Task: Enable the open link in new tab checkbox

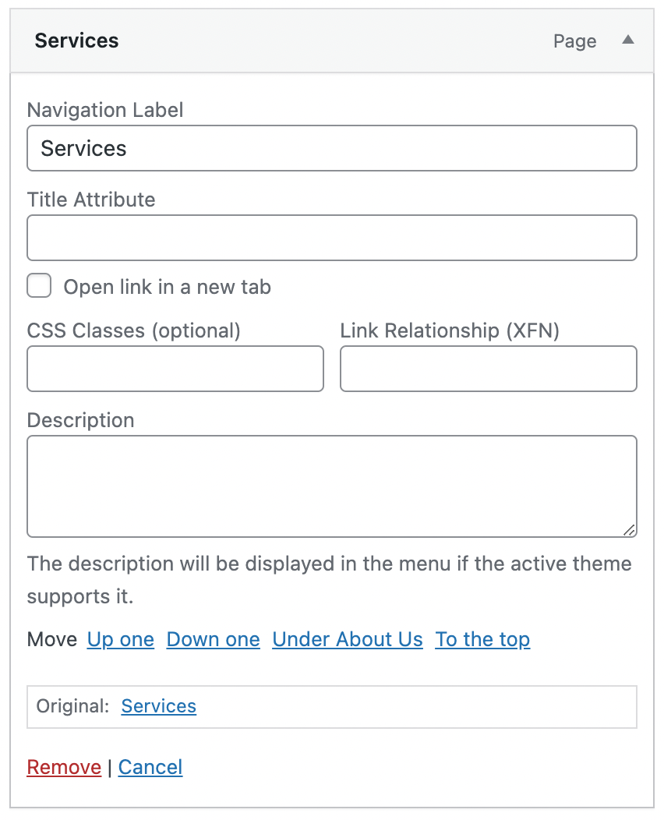Action: click(x=39, y=286)
